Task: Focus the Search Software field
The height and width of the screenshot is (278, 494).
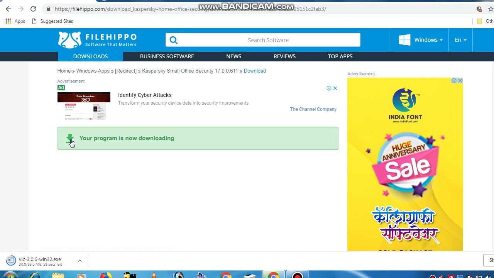Action: pyautogui.click(x=263, y=40)
